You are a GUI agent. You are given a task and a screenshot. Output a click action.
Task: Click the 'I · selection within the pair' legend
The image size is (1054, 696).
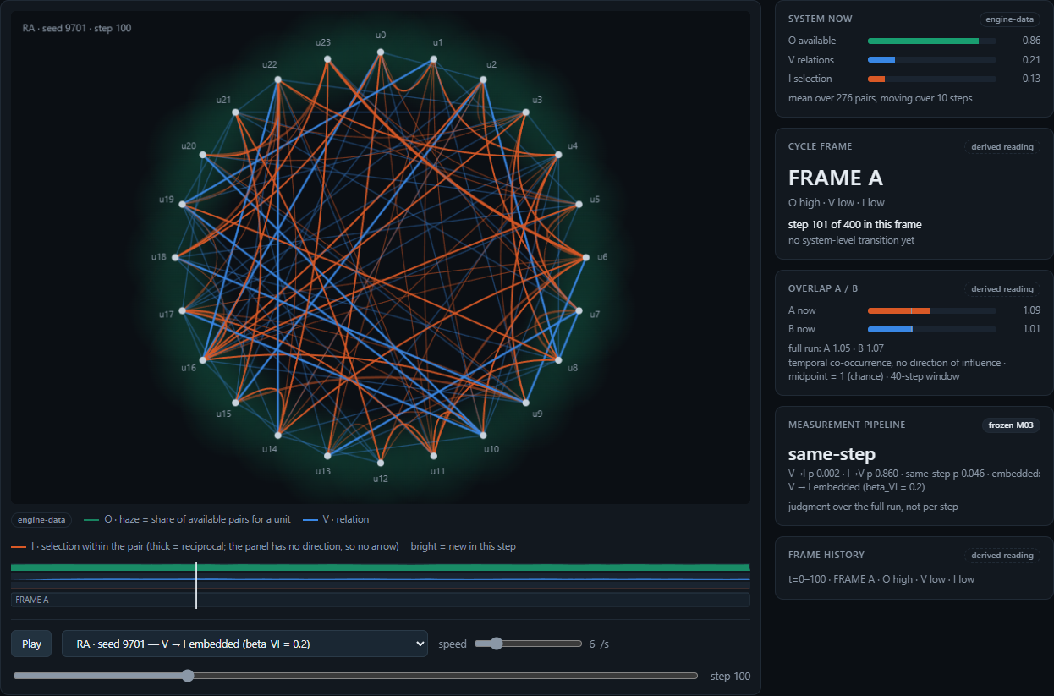click(x=205, y=546)
